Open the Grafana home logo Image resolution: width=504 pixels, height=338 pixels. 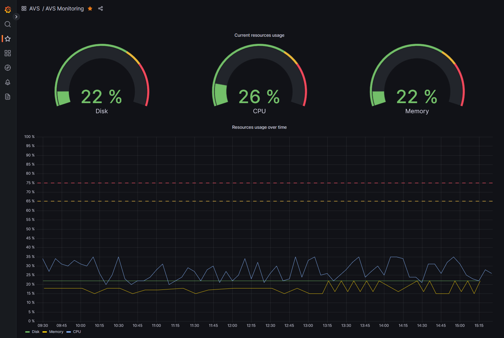[x=8, y=10]
